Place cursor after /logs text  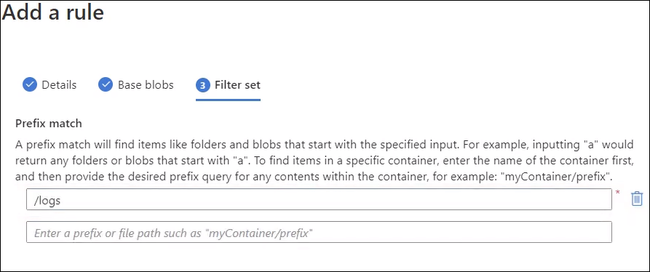pos(62,201)
